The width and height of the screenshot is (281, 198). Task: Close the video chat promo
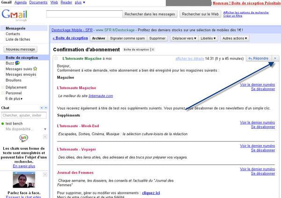coord(45,174)
